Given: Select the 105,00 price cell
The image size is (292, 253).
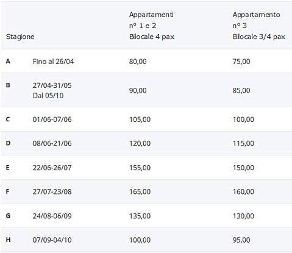Looking at the screenshot, I should [140, 119].
